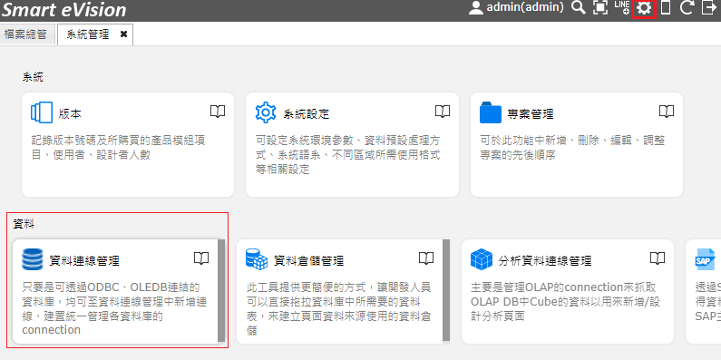Open the 專案管理 card title
This screenshot has width=721, height=360.
531,114
